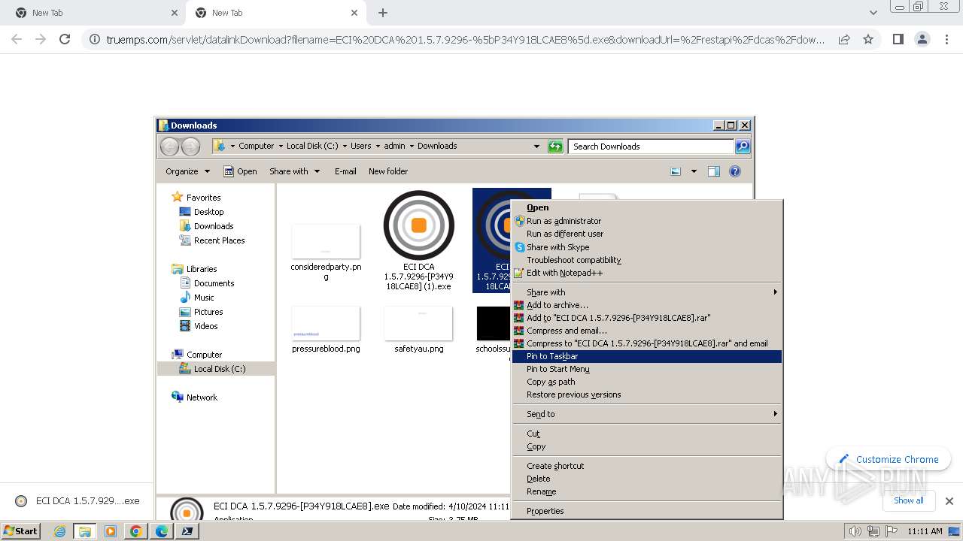Image resolution: width=963 pixels, height=541 pixels.
Task: Click the Explorer forward arrow button
Action: pyautogui.click(x=191, y=147)
